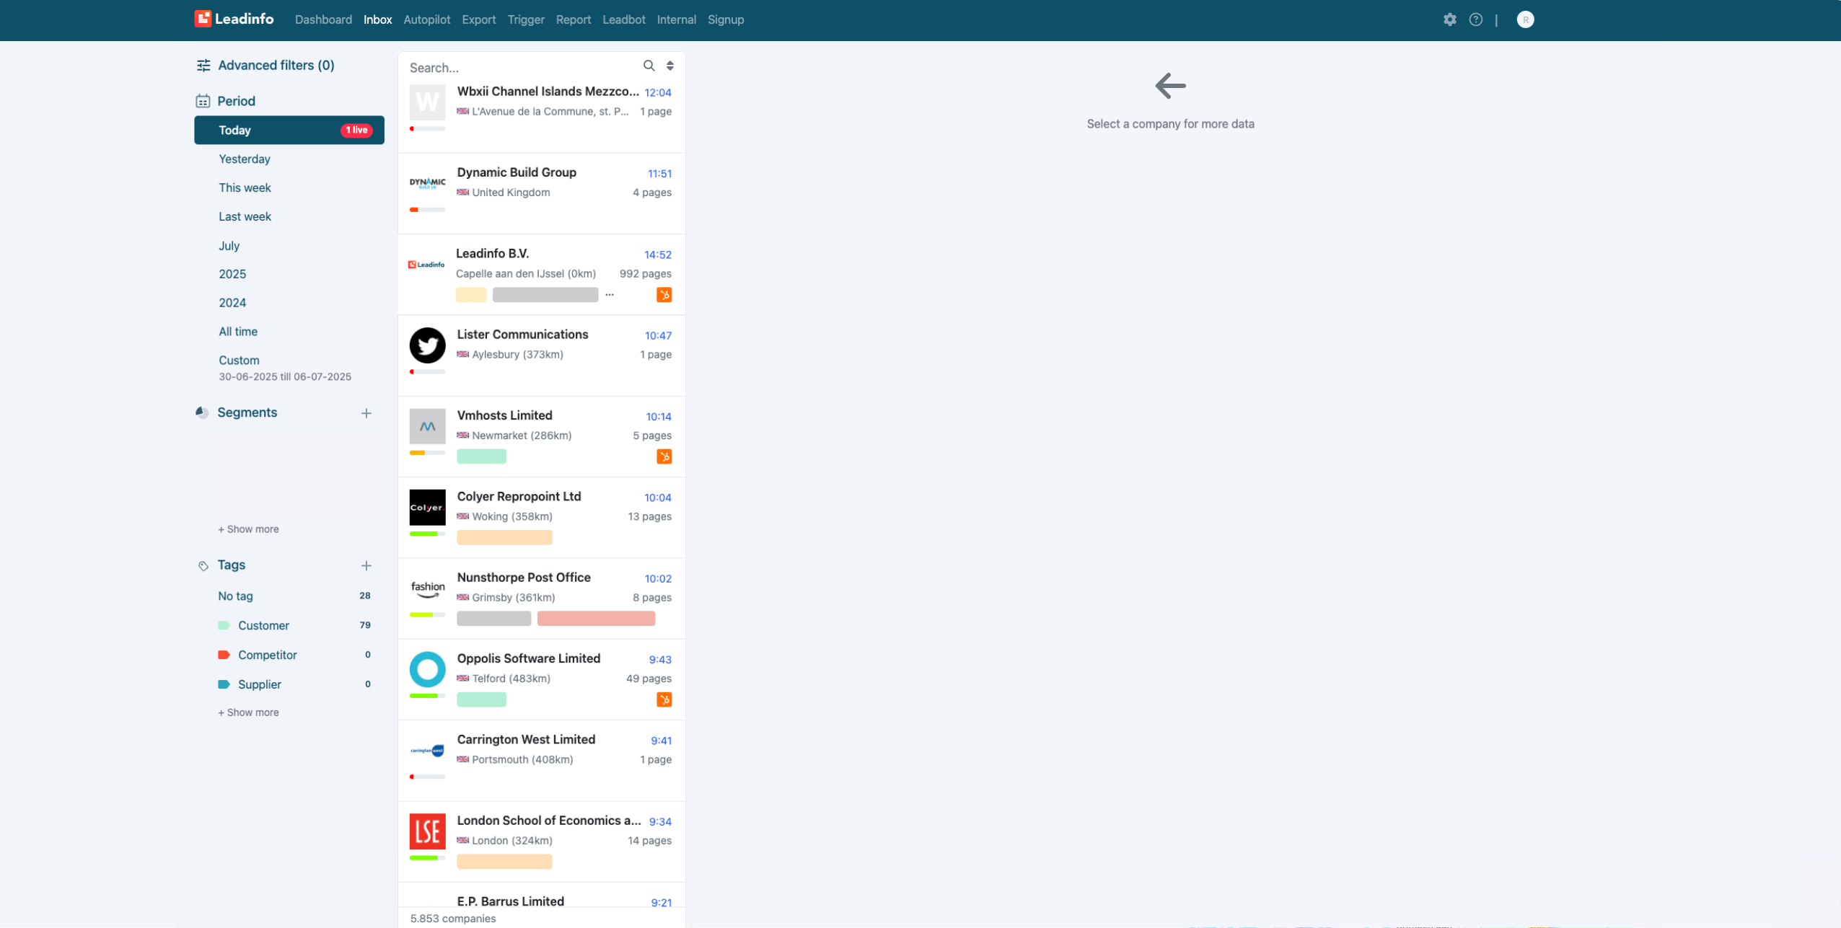
Task: Click the orange tag on Colyer Repropoint
Action: point(504,537)
